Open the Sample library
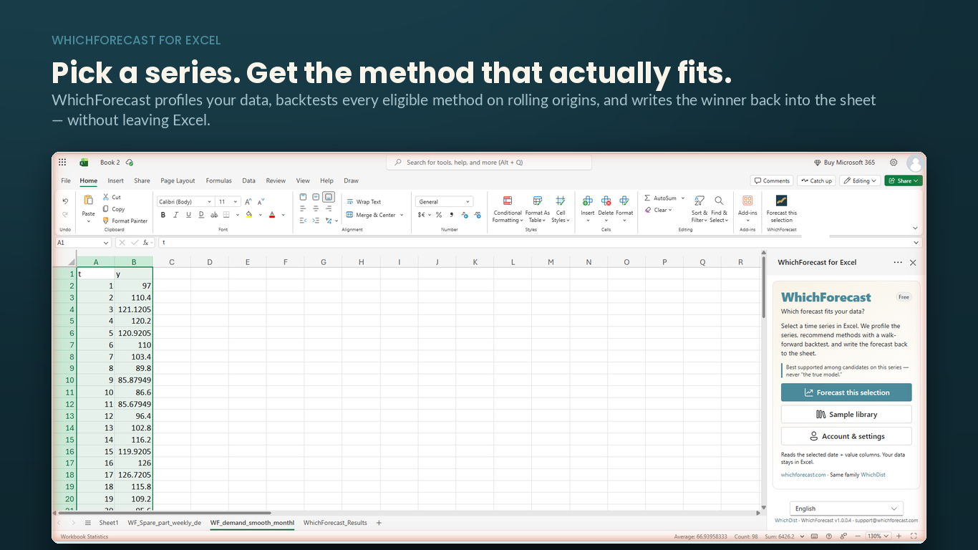The width and height of the screenshot is (978, 550). (846, 415)
